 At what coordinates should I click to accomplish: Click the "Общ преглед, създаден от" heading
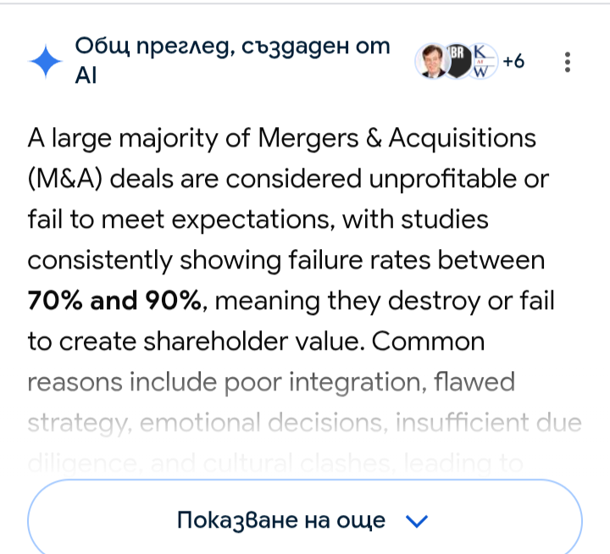coord(232,47)
